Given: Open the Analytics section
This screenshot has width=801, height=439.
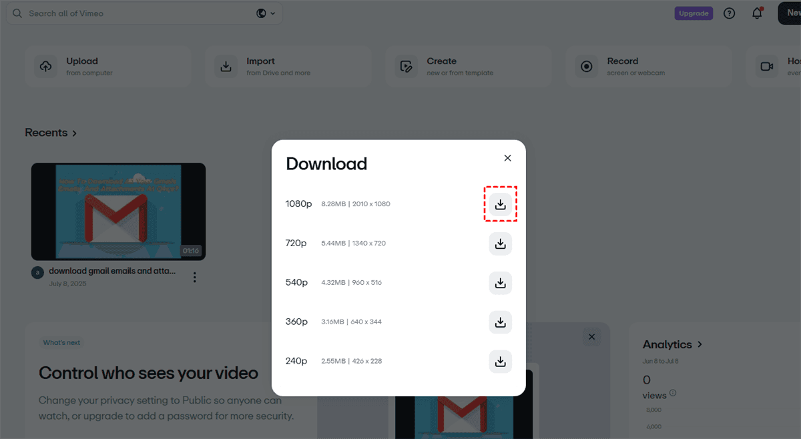Looking at the screenshot, I should click(672, 344).
